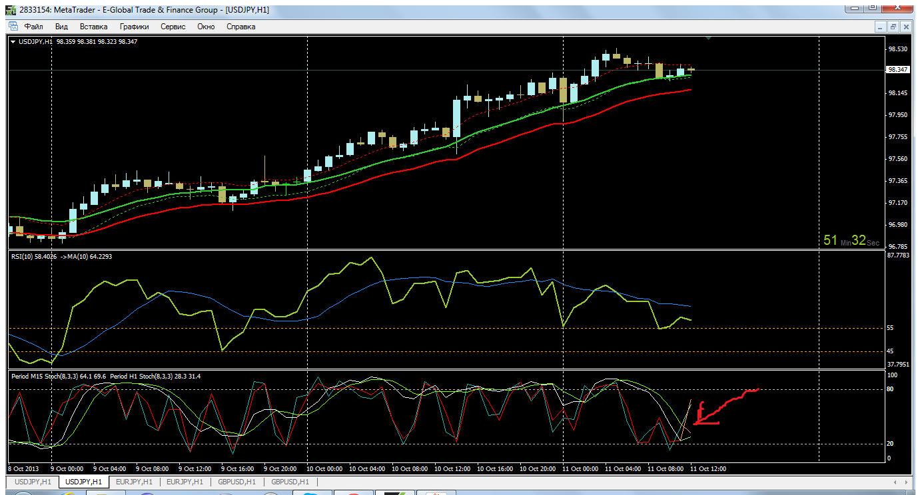
Task: Click Stochastic level 80 on the scale
Action: pyautogui.click(x=891, y=389)
